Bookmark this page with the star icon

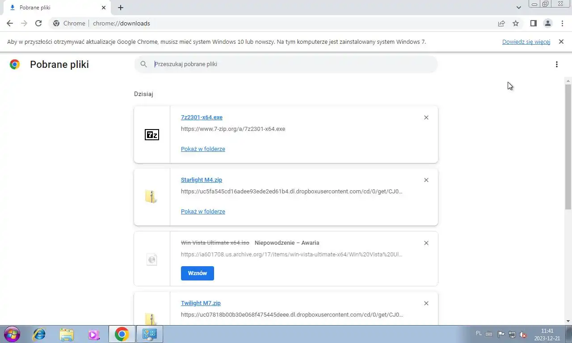pos(516,23)
